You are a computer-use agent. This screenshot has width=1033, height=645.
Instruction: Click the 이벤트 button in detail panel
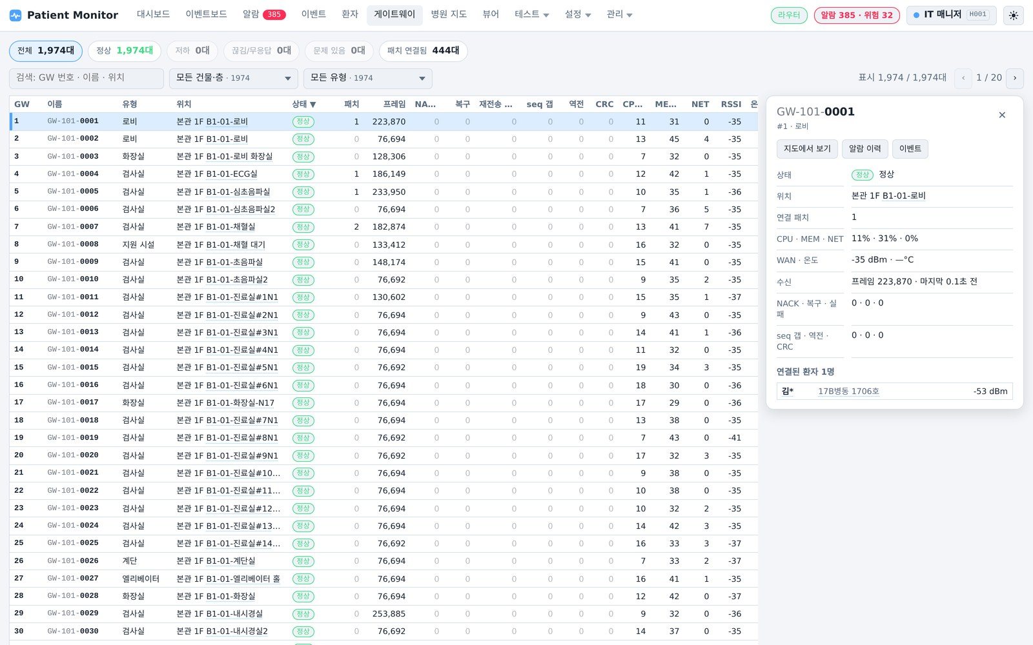(910, 149)
